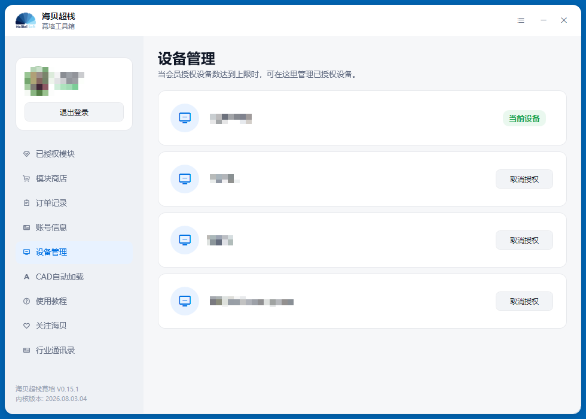Revoke authorization on the third device card
The image size is (586, 419).
tap(524, 240)
